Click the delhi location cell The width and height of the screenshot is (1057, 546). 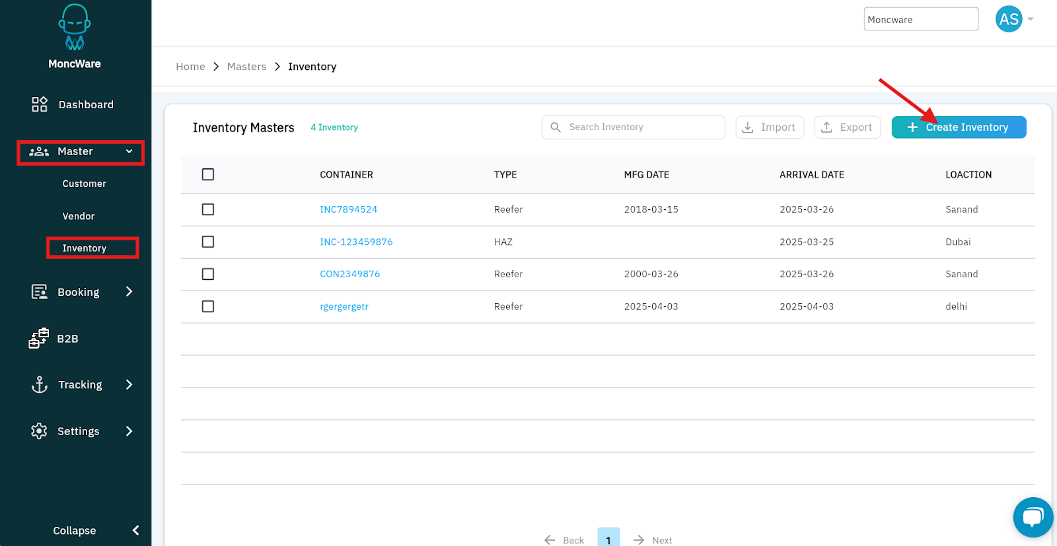coord(956,306)
